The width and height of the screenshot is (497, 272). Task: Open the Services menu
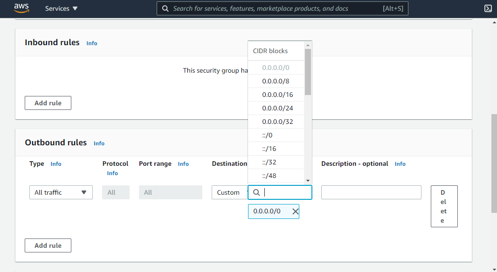tap(61, 8)
